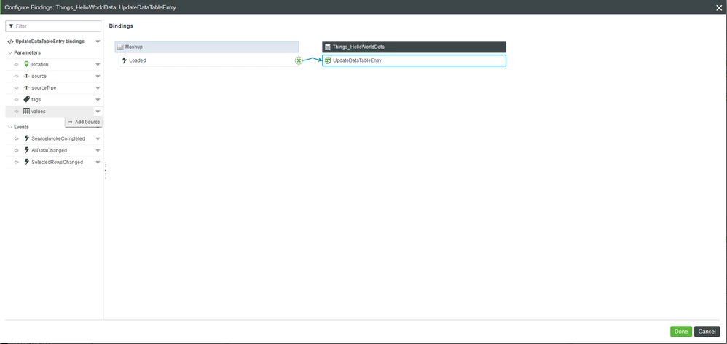Click the filter funnel icon

point(11,26)
